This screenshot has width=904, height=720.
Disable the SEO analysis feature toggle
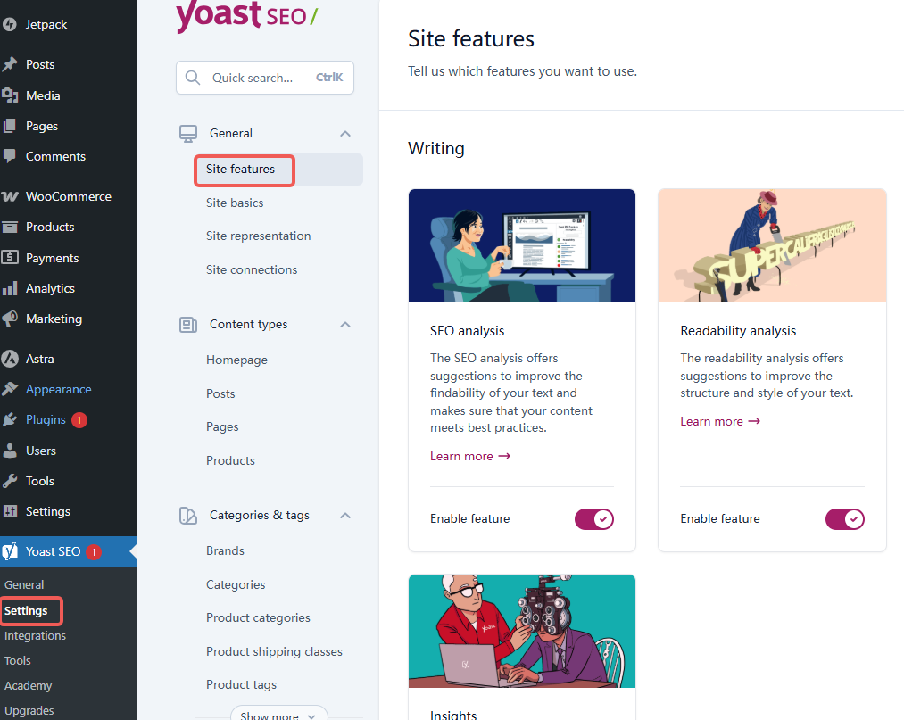click(593, 518)
